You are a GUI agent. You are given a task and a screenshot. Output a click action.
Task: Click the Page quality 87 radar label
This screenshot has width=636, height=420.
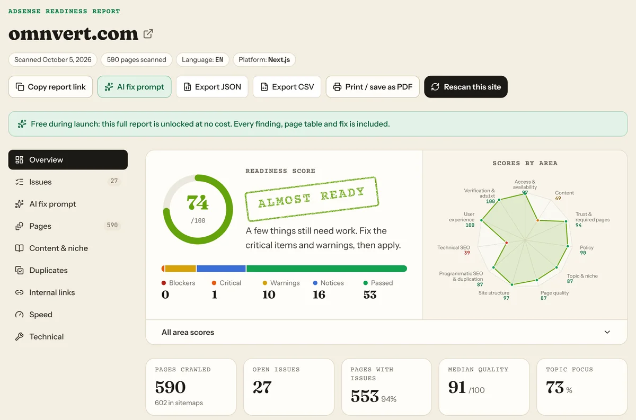click(x=554, y=296)
